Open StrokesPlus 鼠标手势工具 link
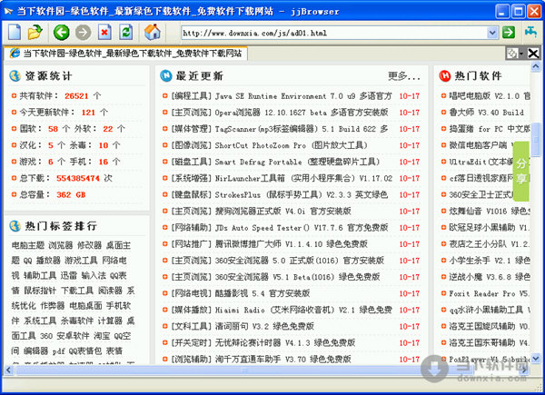This screenshot has width=545, height=395. [301, 194]
